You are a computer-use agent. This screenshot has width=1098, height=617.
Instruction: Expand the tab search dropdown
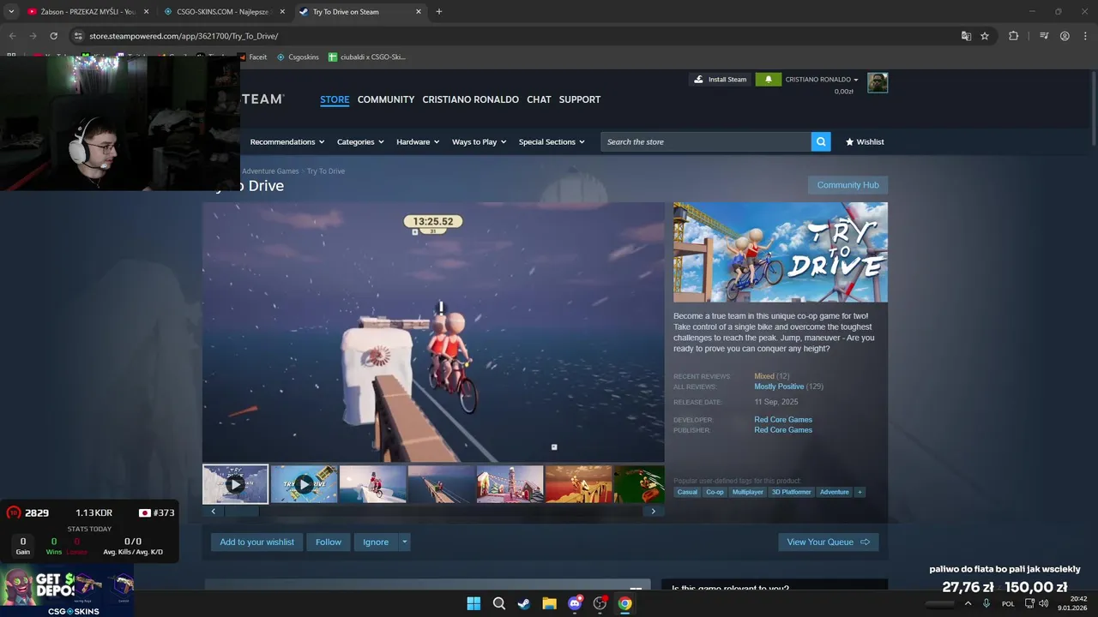(11, 12)
